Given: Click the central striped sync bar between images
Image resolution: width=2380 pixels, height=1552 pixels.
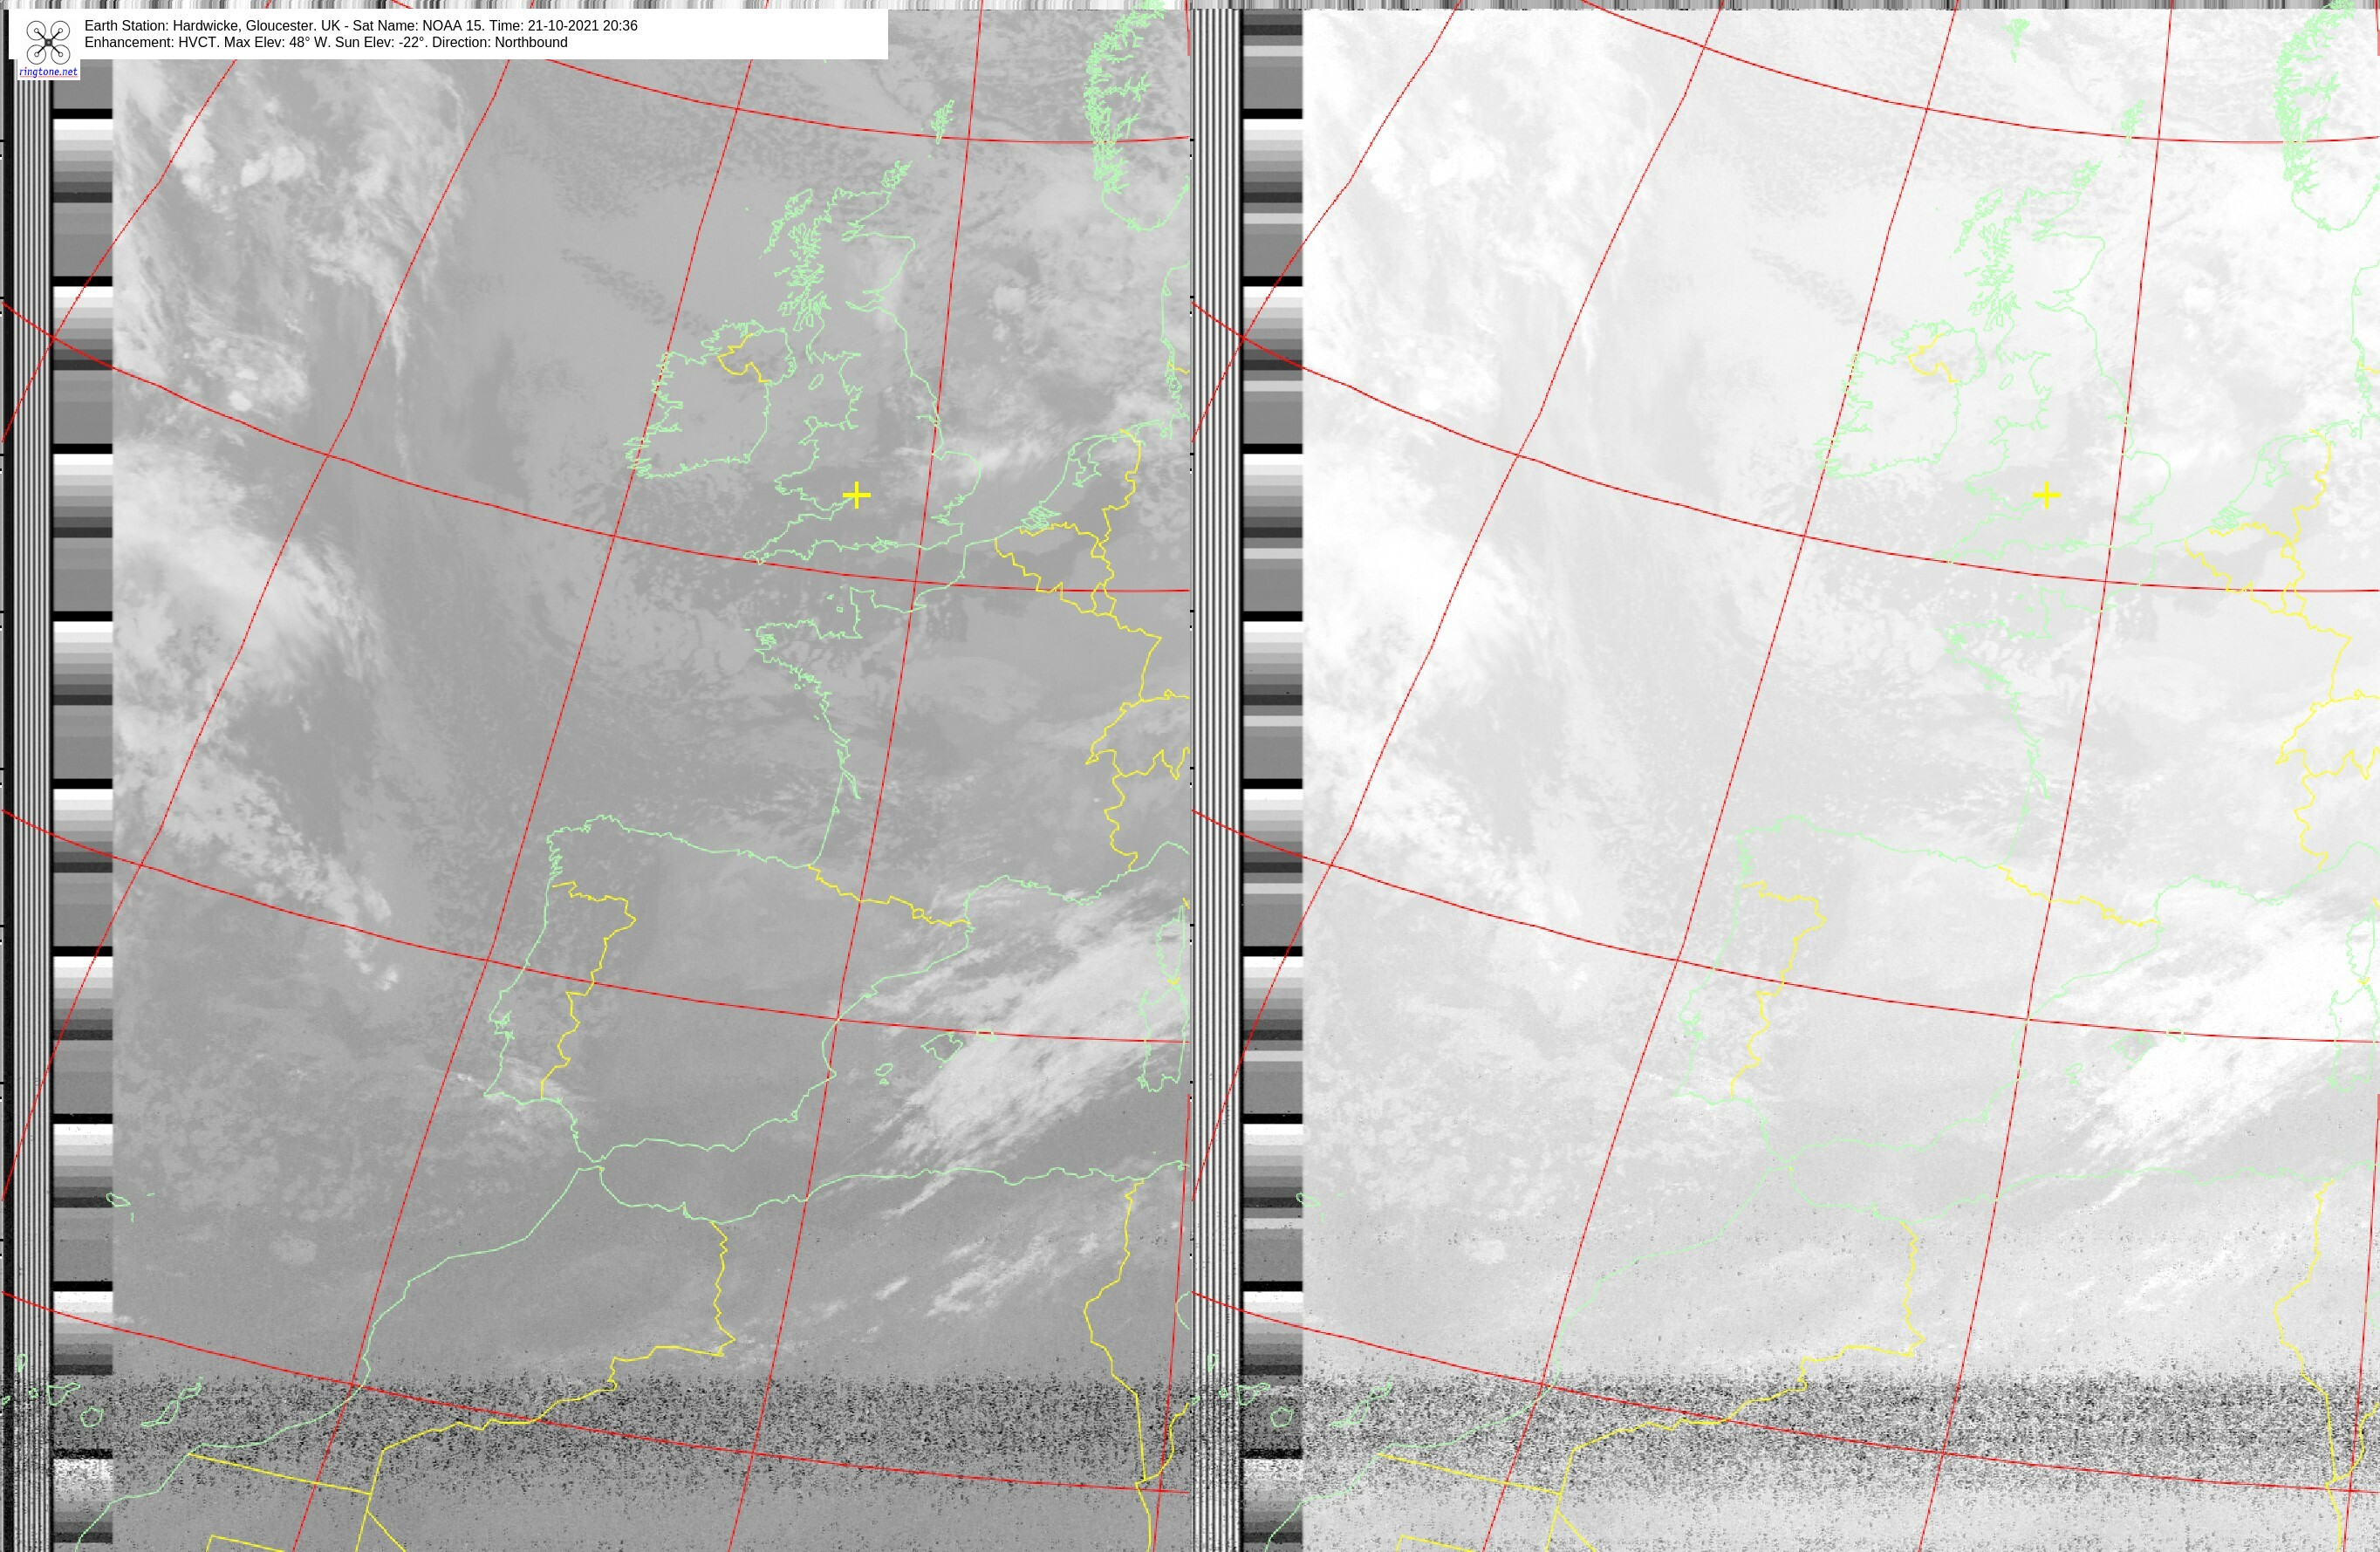Looking at the screenshot, I should (1216, 780).
